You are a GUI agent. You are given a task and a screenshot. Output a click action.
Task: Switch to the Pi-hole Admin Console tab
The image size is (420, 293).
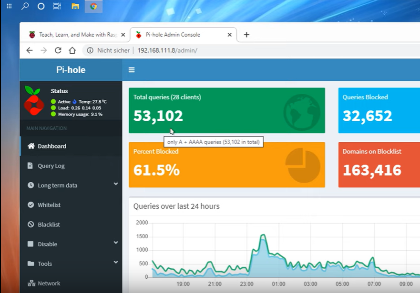(183, 35)
